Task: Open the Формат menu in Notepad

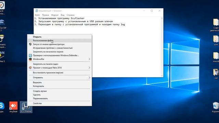Action: [x=55, y=15]
